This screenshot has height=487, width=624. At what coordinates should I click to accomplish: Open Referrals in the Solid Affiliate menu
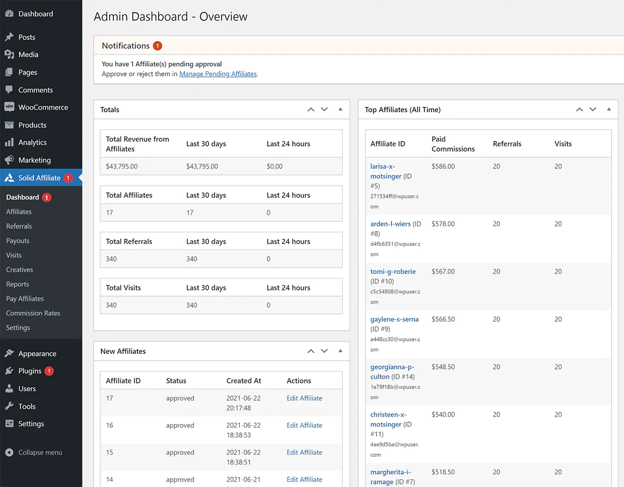tap(20, 226)
